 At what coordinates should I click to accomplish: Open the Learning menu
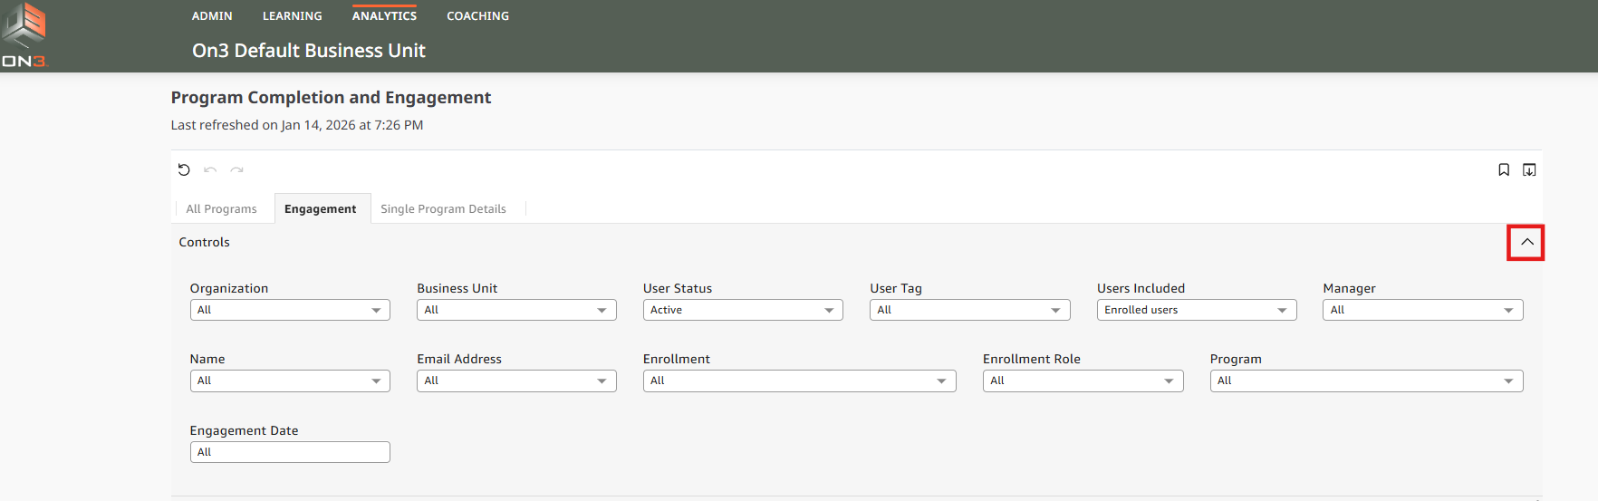point(292,16)
